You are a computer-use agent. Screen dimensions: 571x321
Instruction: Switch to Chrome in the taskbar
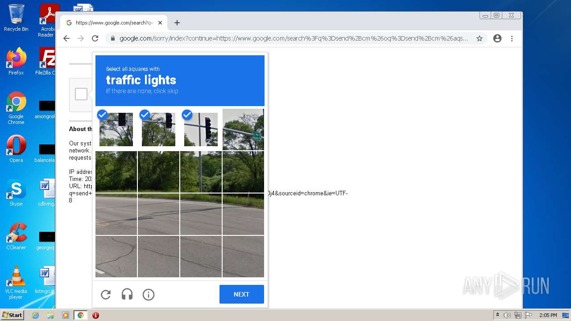tap(81, 315)
